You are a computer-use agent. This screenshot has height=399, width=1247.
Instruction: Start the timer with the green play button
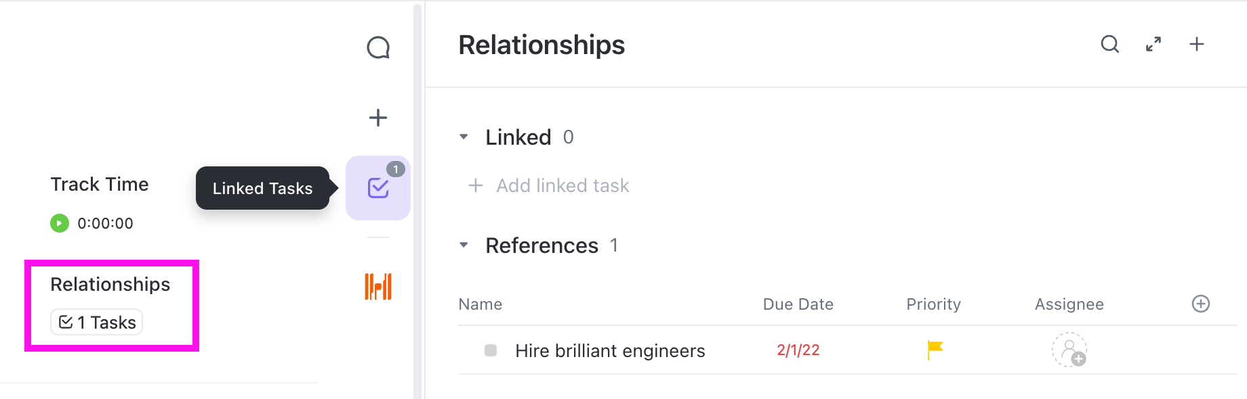coord(59,222)
